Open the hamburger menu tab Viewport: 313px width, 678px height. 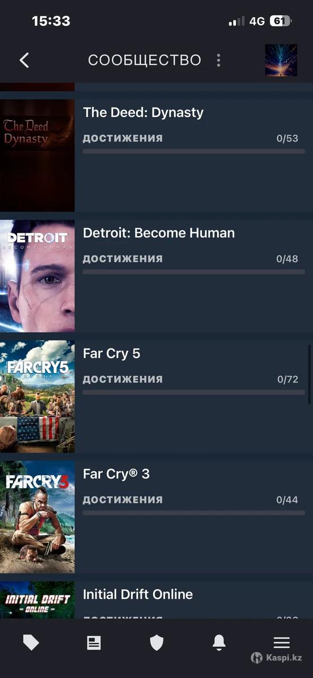point(281,642)
